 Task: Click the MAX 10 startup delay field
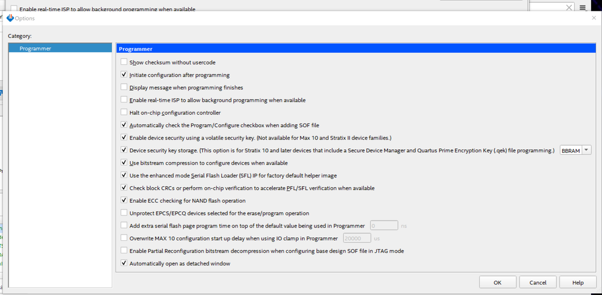click(357, 238)
